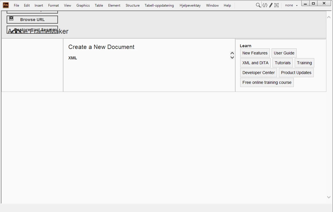Open the Tutorials button

(283, 63)
